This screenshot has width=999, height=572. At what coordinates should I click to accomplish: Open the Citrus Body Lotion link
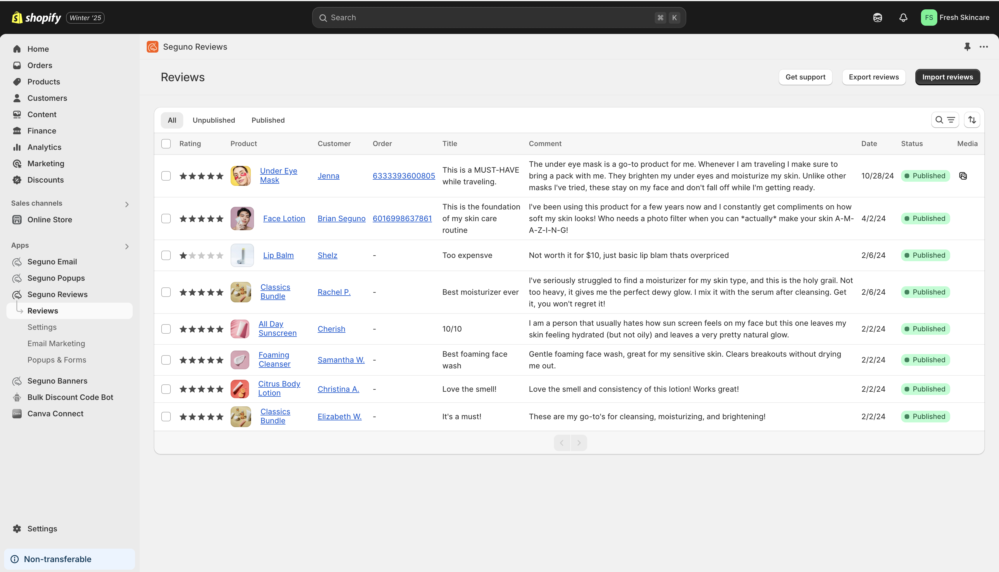(279, 388)
